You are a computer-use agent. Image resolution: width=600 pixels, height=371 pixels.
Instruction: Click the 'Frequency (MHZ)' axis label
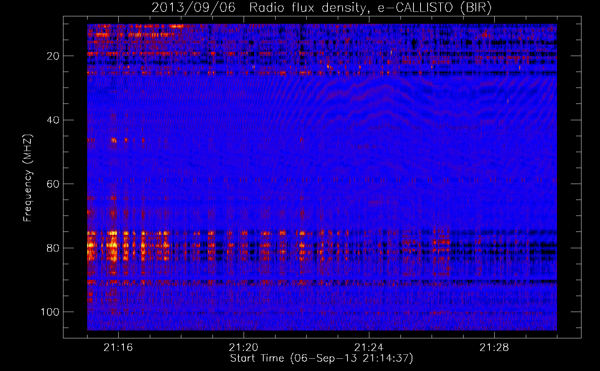click(x=28, y=178)
